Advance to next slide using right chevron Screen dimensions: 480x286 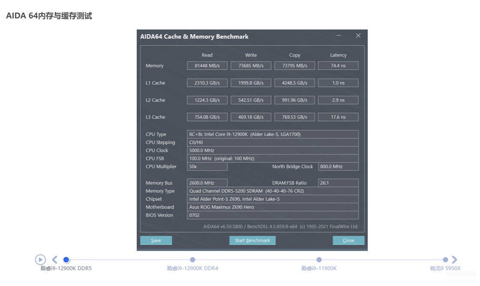click(x=454, y=260)
